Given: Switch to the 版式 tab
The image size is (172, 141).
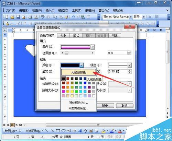Looking at the screenshot, I should [x=76, y=36].
